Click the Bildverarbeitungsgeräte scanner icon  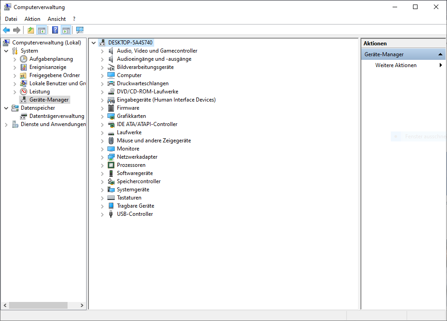(111, 67)
